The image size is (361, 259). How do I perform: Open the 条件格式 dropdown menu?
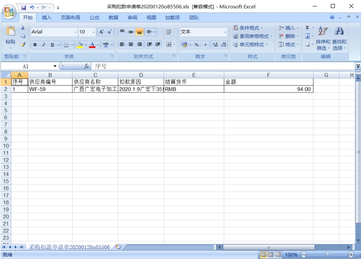pos(249,28)
